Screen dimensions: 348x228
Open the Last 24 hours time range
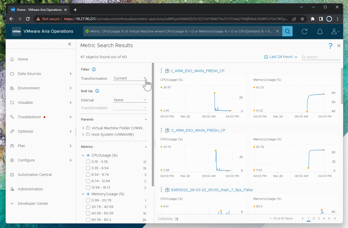(281, 57)
